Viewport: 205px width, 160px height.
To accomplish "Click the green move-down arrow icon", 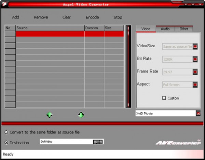I will (x=81, y=115).
